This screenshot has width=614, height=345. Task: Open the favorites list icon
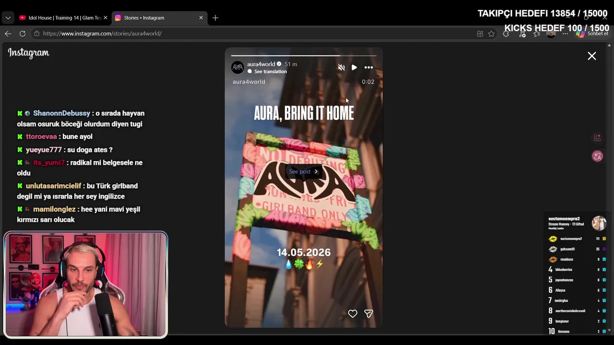tap(538, 34)
